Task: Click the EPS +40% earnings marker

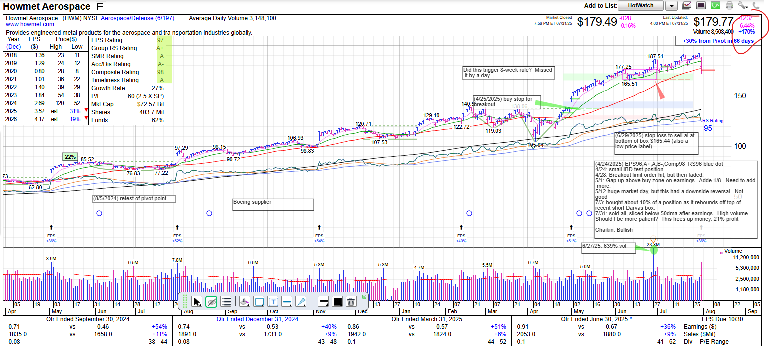Action: (461, 233)
